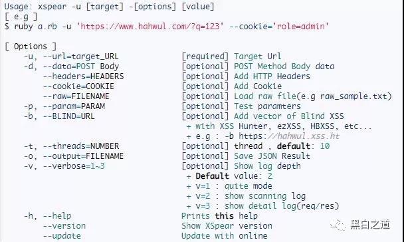Click the --version option text

(64, 226)
